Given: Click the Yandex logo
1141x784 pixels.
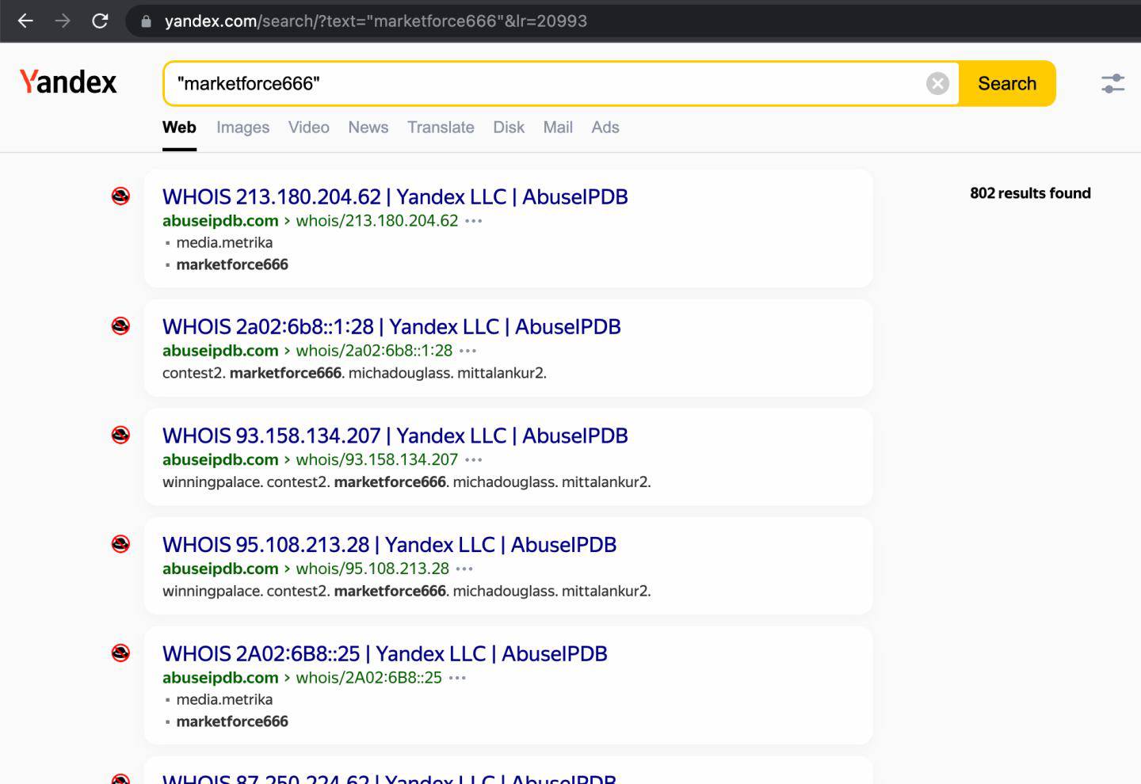Looking at the screenshot, I should [68, 82].
